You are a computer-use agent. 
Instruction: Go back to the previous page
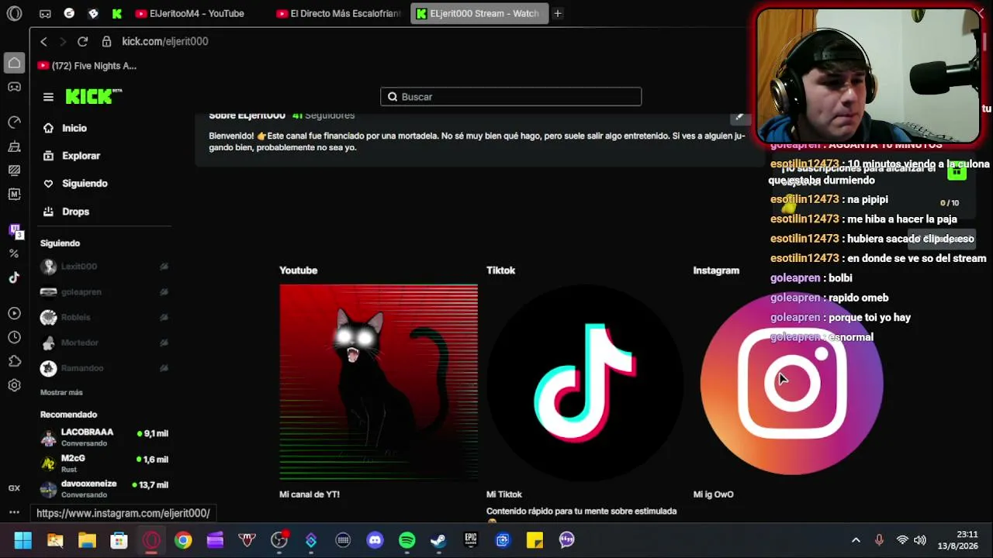(x=43, y=41)
